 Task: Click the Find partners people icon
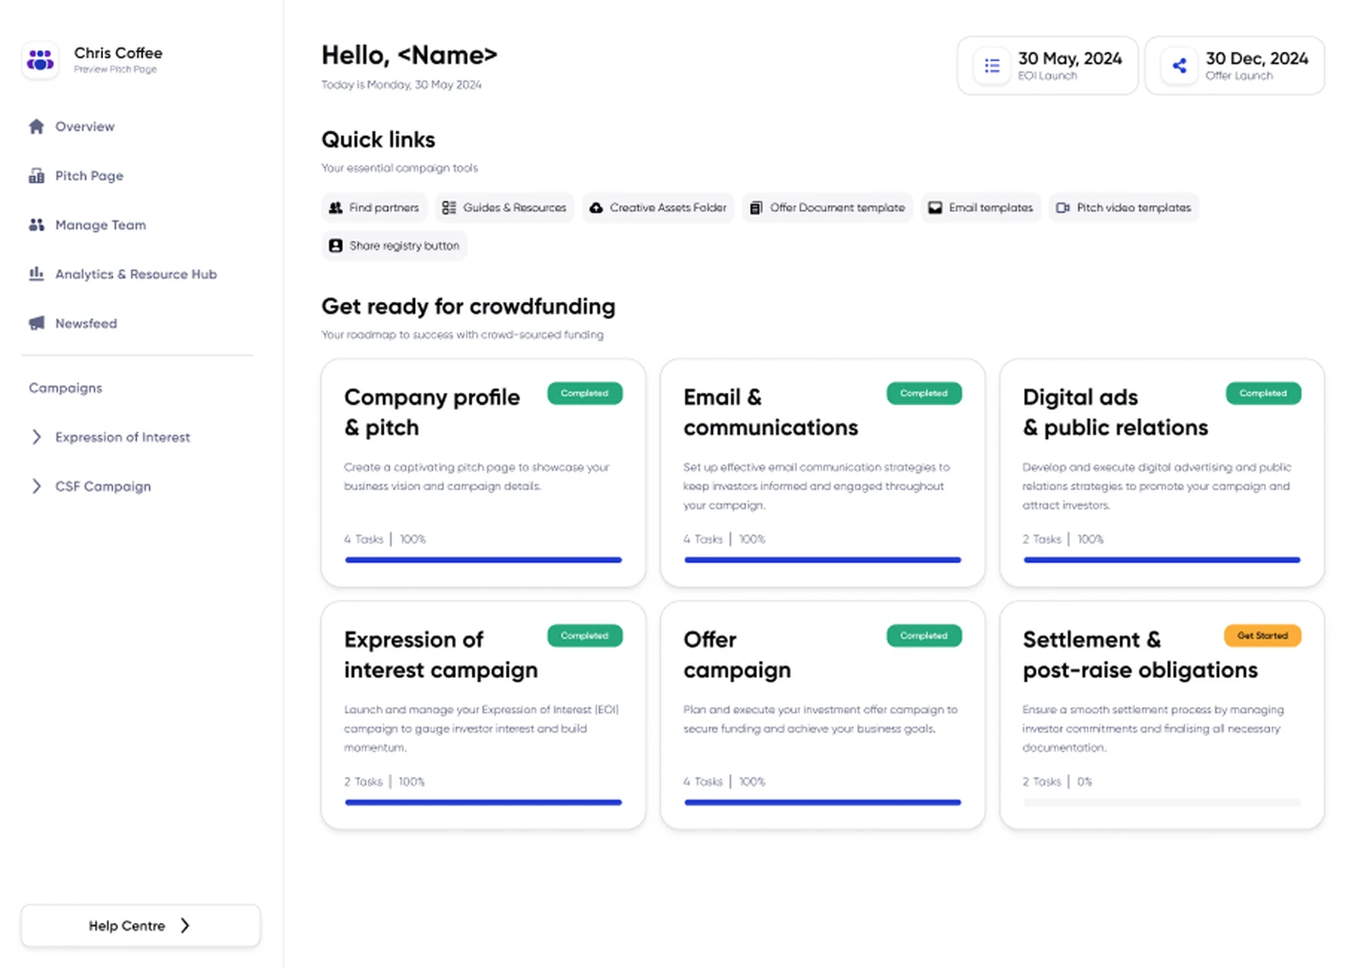click(x=336, y=208)
